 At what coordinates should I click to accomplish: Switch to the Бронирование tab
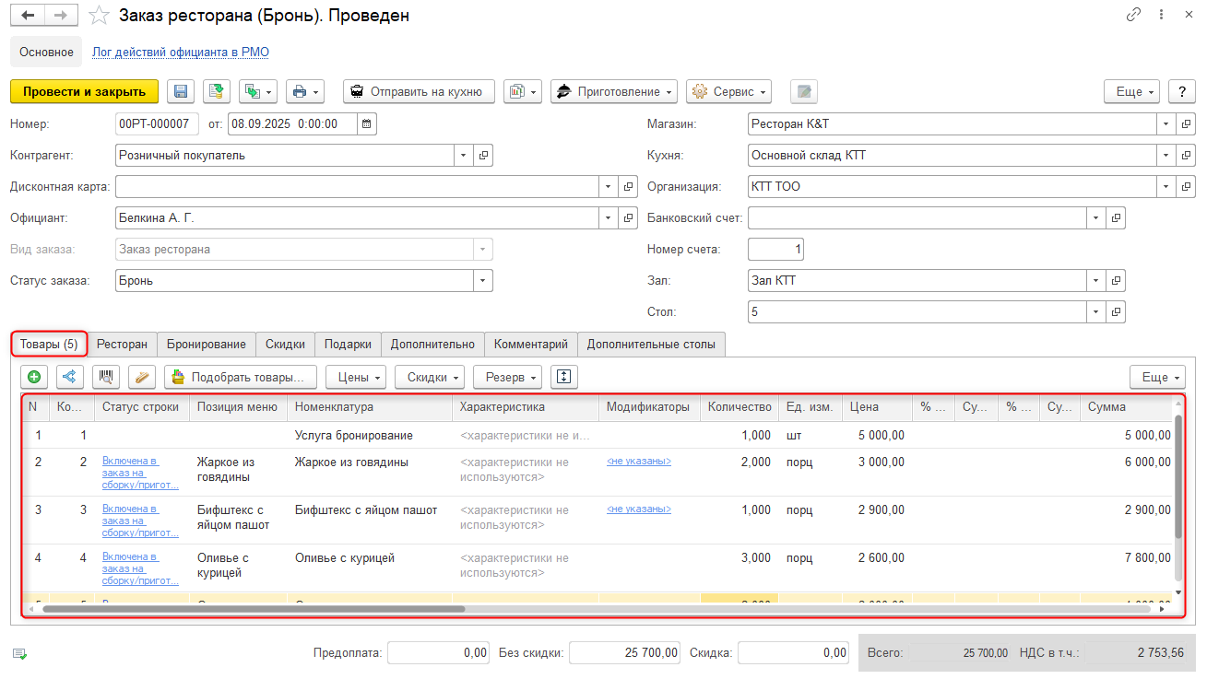coord(207,344)
